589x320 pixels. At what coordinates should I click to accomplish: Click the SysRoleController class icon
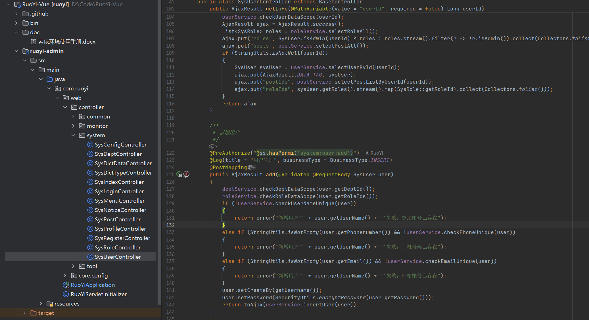tap(90, 247)
